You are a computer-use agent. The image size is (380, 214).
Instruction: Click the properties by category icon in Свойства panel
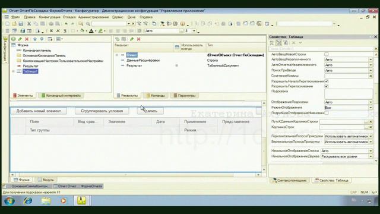point(278,43)
